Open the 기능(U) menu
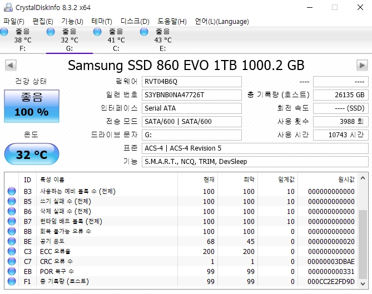The height and width of the screenshot is (294, 372). point(72,22)
